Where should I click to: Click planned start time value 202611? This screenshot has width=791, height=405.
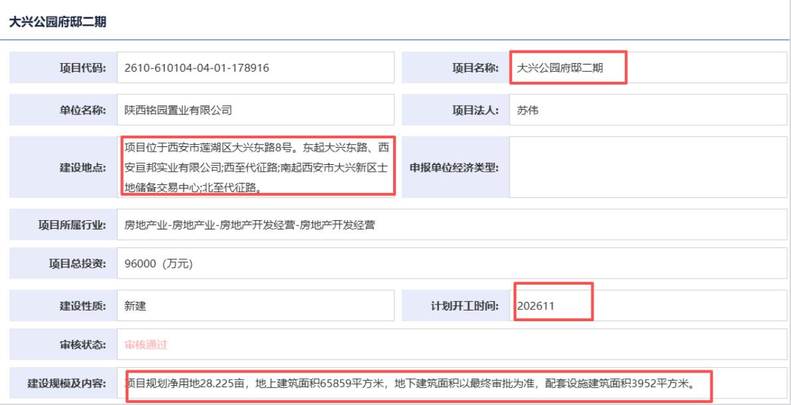pyautogui.click(x=536, y=306)
